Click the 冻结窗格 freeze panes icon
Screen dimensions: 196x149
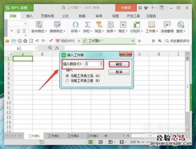(x=167, y=25)
